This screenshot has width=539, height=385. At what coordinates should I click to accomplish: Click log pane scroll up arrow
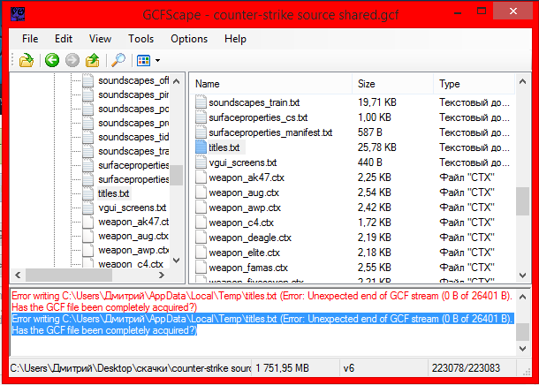522,297
